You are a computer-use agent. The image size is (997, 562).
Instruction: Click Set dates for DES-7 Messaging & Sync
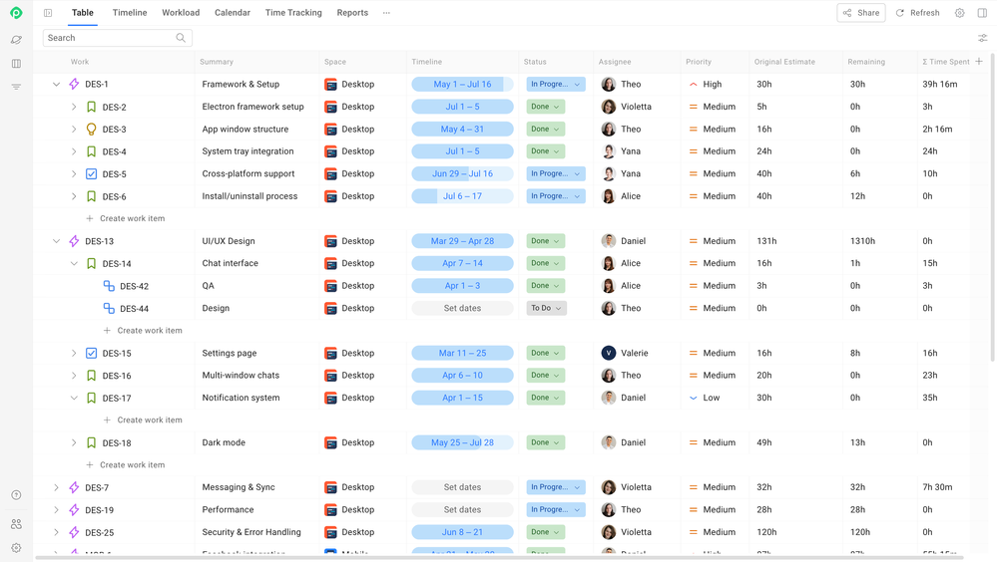coord(462,487)
